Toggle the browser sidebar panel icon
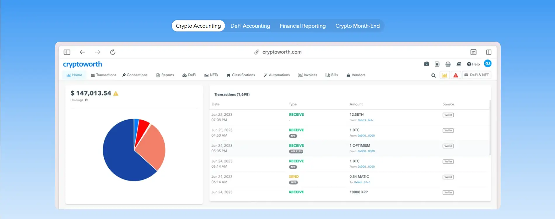Image resolution: width=555 pixels, height=219 pixels. point(67,52)
